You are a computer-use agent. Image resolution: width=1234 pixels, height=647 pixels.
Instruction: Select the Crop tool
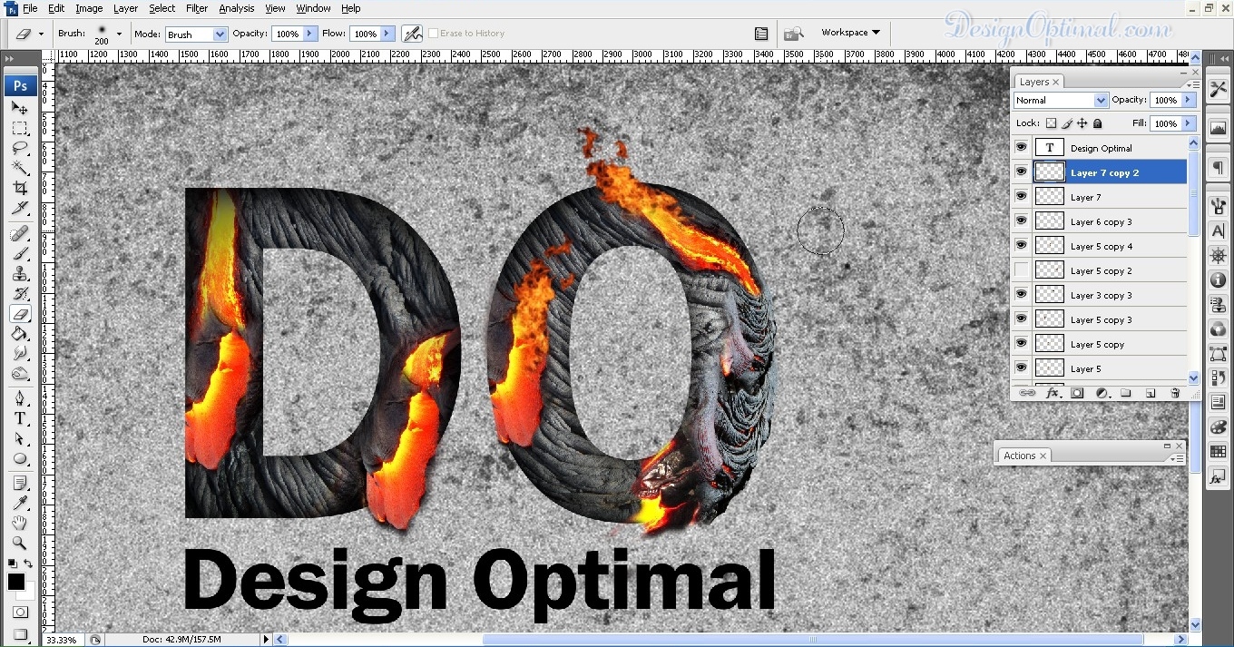click(x=20, y=188)
